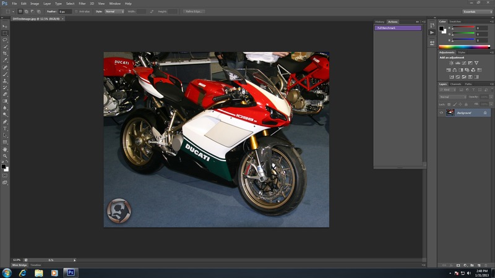The height and width of the screenshot is (278, 495).
Task: Click the Refine Edge button
Action: pos(194,12)
